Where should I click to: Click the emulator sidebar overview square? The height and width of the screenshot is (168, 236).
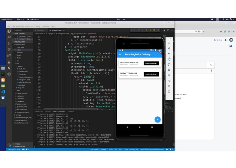[x=169, y=91]
